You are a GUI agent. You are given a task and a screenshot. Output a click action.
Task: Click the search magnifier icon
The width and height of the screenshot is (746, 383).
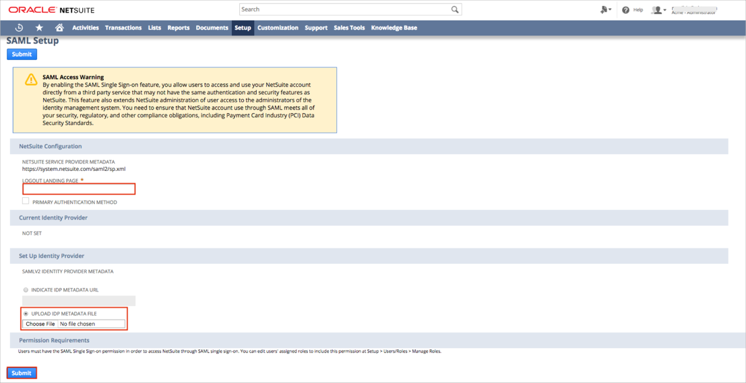455,9
